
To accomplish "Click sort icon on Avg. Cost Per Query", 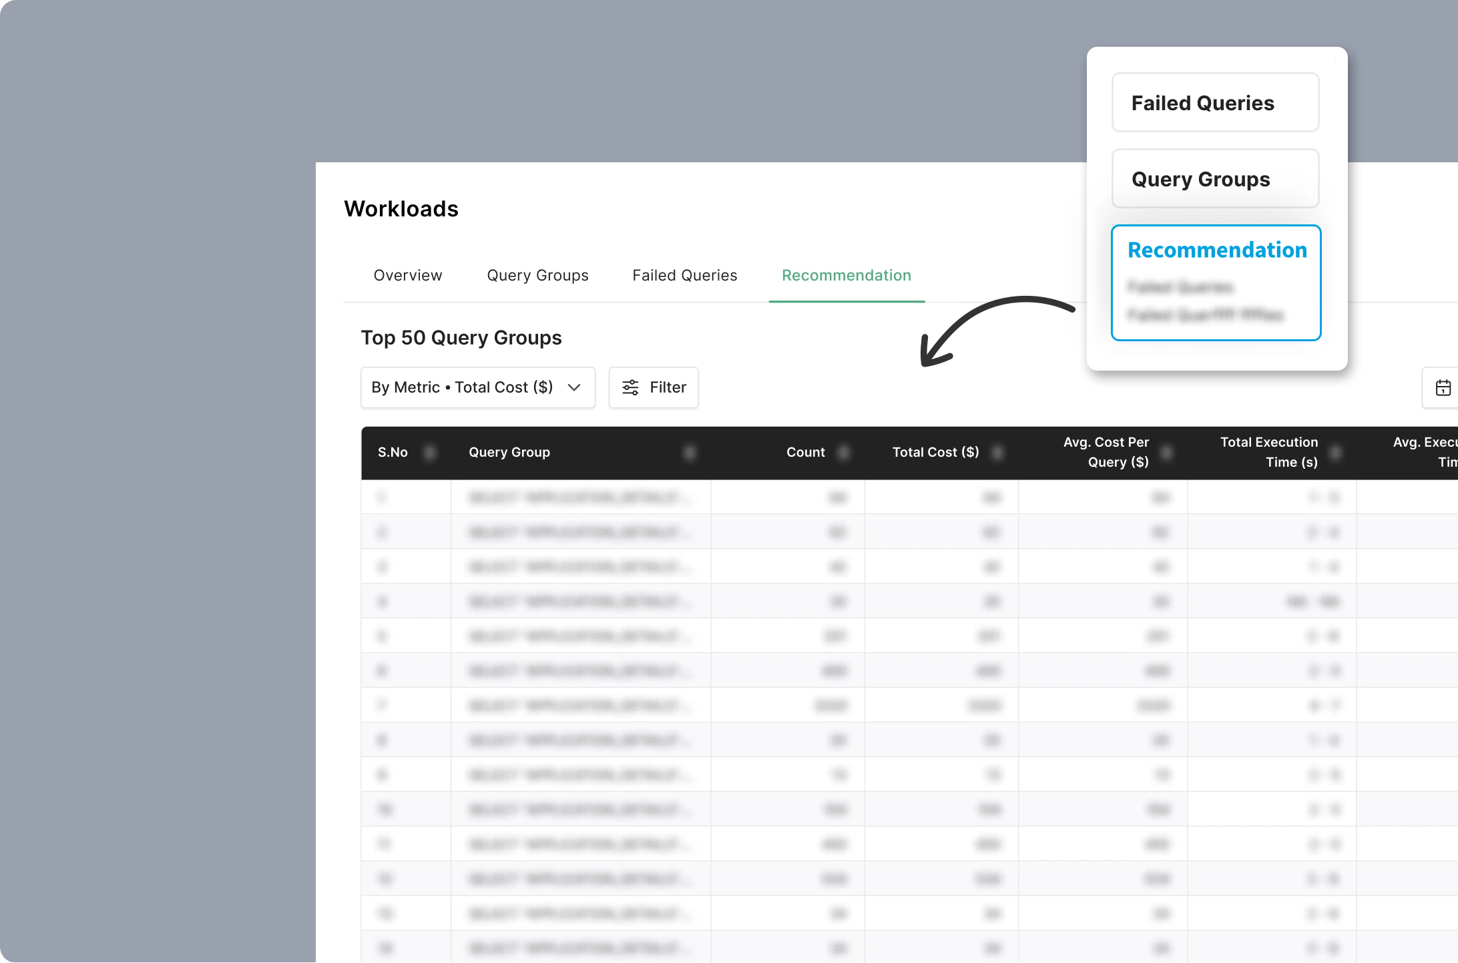I will click(x=1167, y=452).
